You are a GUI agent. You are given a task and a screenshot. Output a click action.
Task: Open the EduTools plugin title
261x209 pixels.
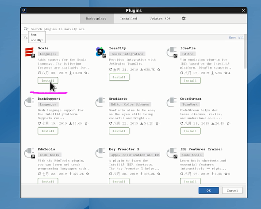[x=46, y=149]
